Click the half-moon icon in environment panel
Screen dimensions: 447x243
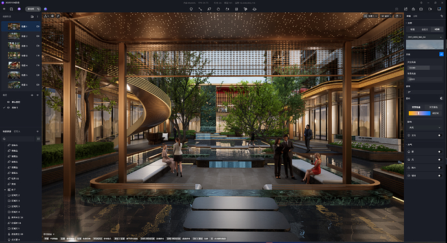(x=441, y=98)
